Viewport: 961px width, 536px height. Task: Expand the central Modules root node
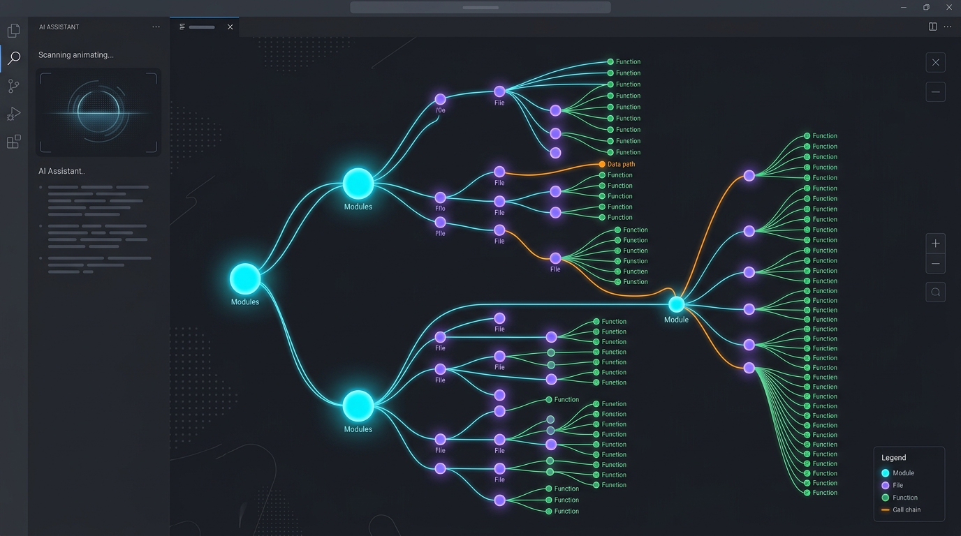tap(244, 279)
